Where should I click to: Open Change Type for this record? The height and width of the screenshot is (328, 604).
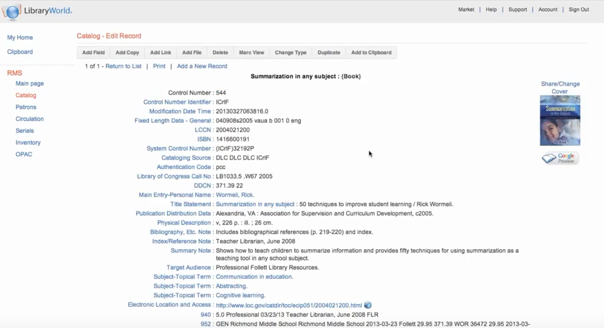[x=290, y=52]
